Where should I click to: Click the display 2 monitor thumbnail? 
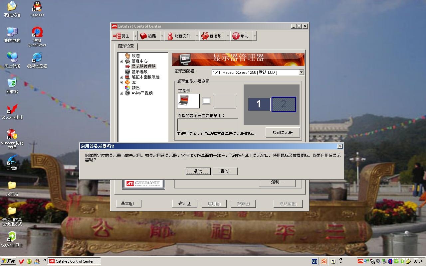(x=284, y=104)
